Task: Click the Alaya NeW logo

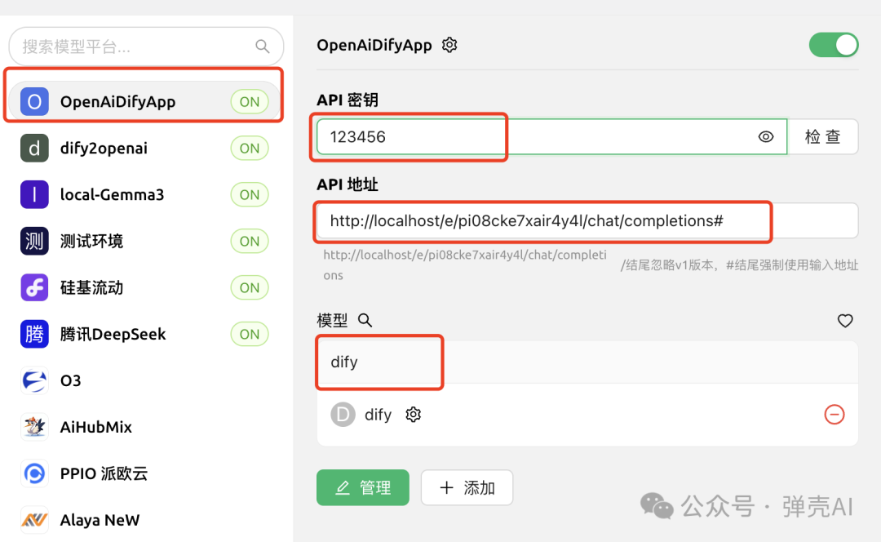Action: click(34, 520)
